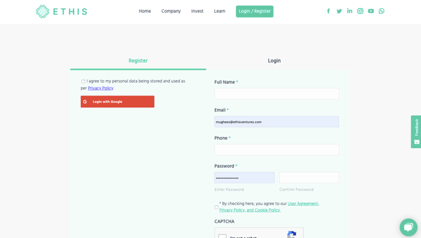
Task: Open Privacy Policy, and Cookie Policy link
Action: (250, 210)
